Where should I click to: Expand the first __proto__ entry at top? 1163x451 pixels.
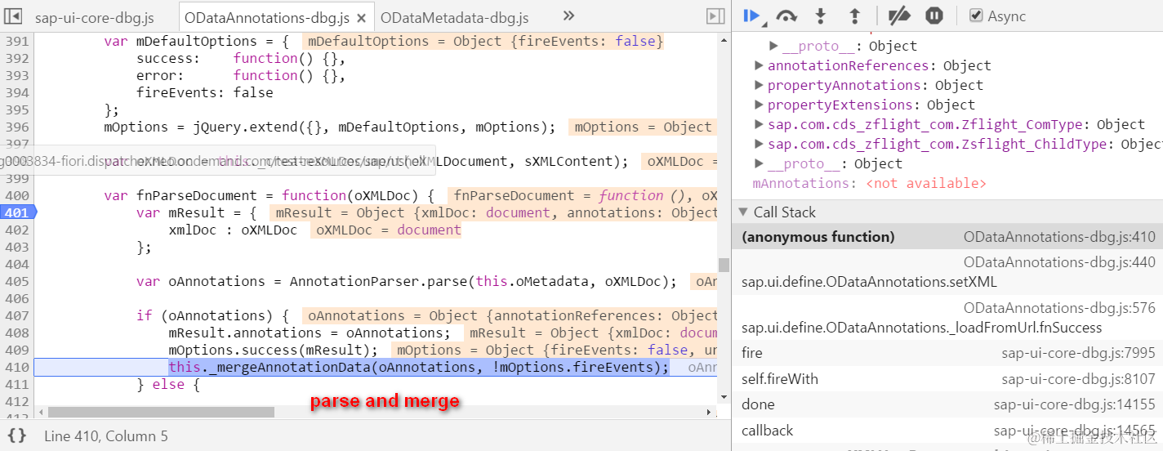[x=773, y=46]
